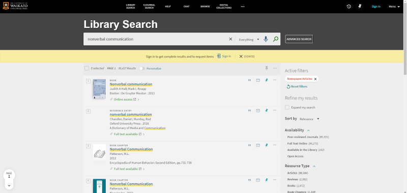Open more actions for result 2

[x=275, y=110]
